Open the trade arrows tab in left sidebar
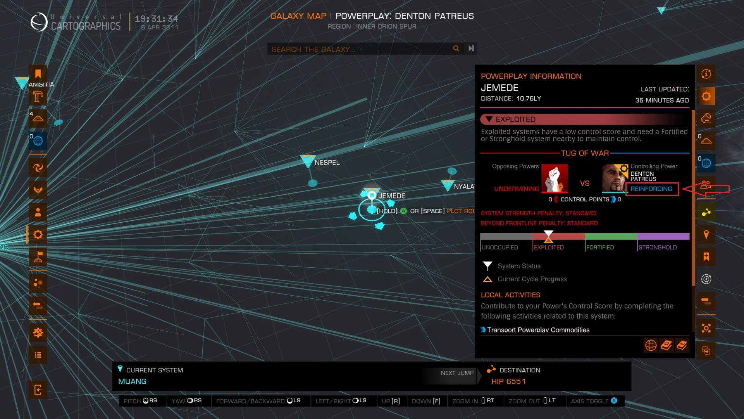Viewport: 744px width, 419px height. 38,305
